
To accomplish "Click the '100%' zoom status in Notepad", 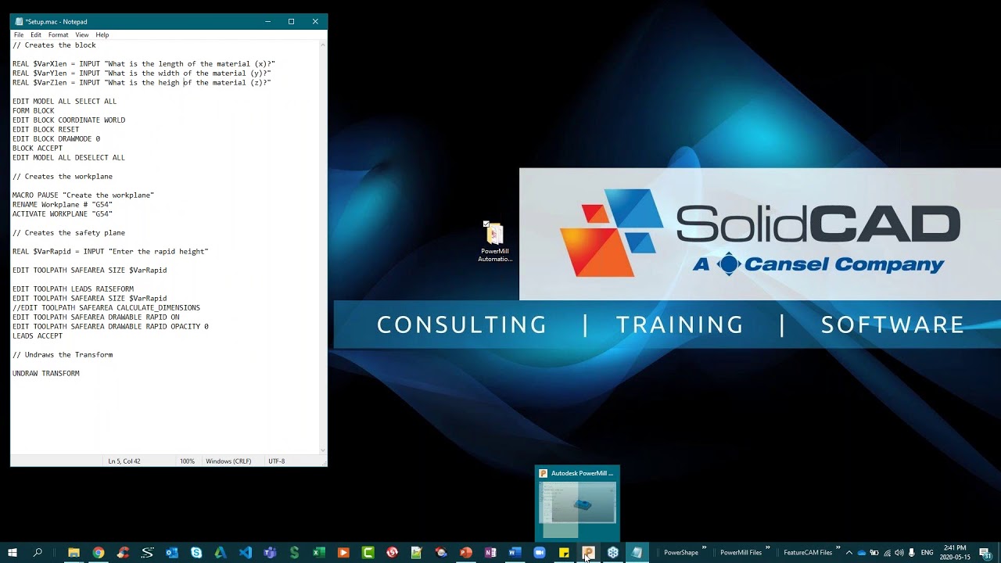I will coord(187,461).
